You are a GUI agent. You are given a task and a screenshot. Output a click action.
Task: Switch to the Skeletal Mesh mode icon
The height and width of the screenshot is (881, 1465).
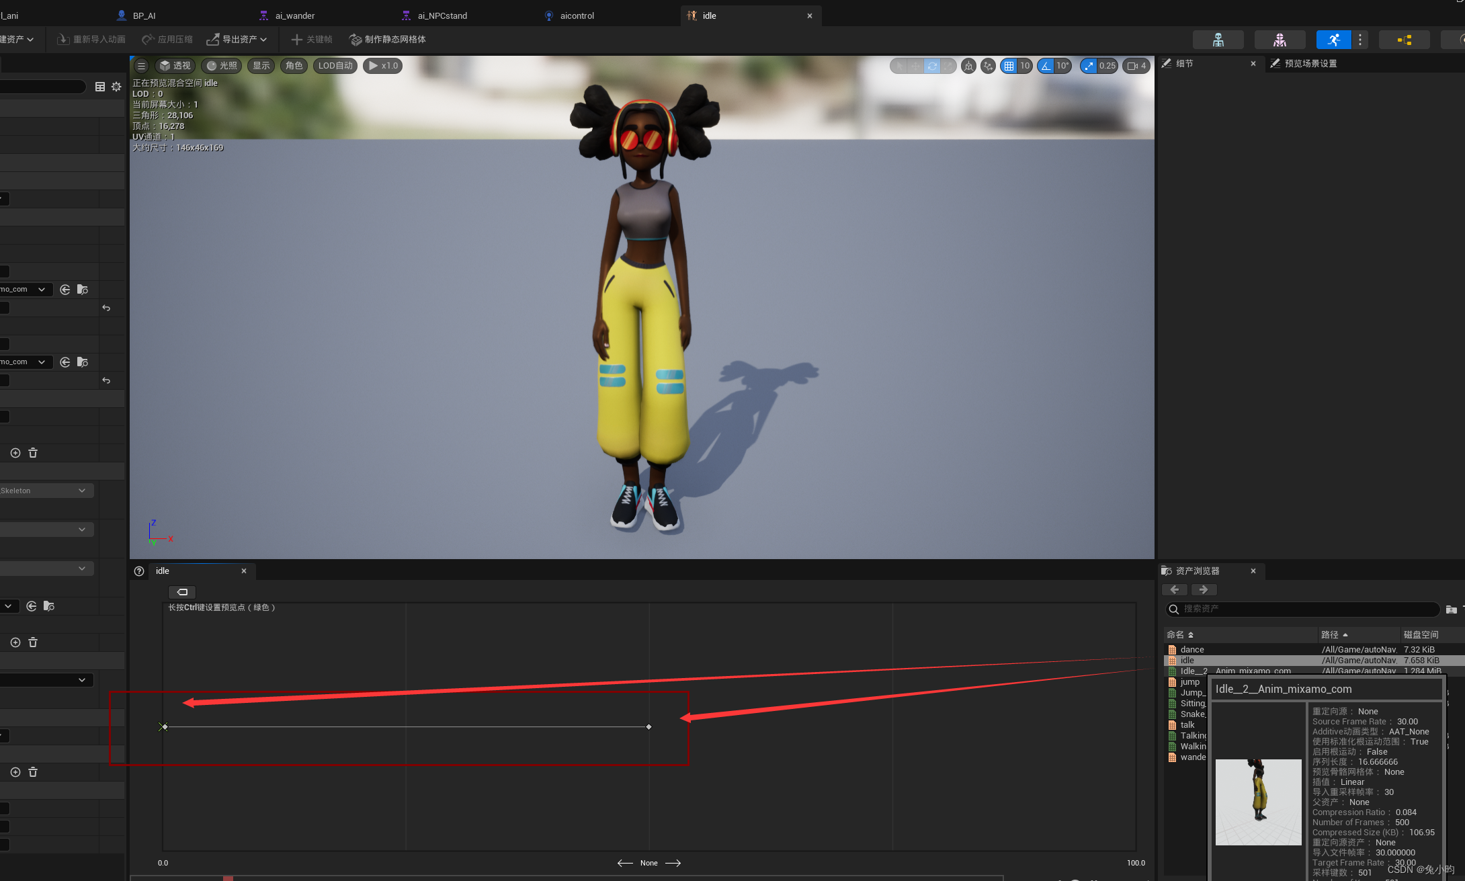pos(1280,40)
